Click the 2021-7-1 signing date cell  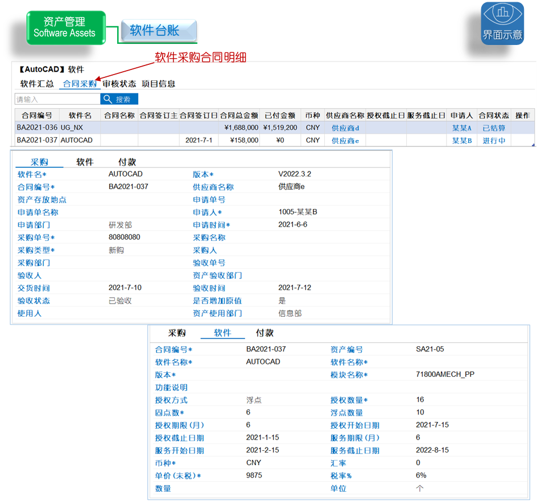point(199,140)
